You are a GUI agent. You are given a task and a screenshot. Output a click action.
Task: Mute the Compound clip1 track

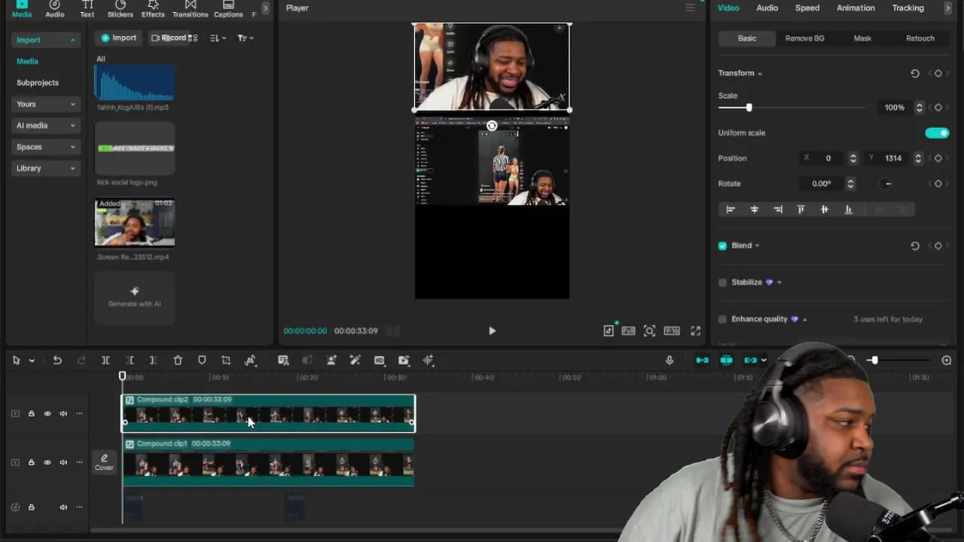[x=63, y=462]
